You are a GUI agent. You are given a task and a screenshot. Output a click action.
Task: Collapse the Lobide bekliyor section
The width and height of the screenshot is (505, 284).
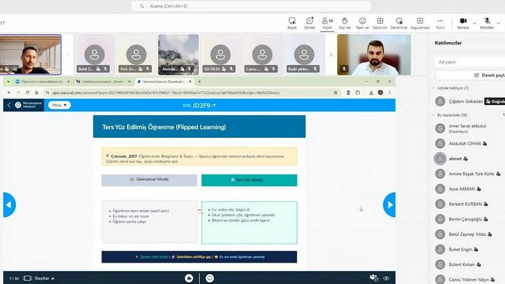(x=434, y=88)
